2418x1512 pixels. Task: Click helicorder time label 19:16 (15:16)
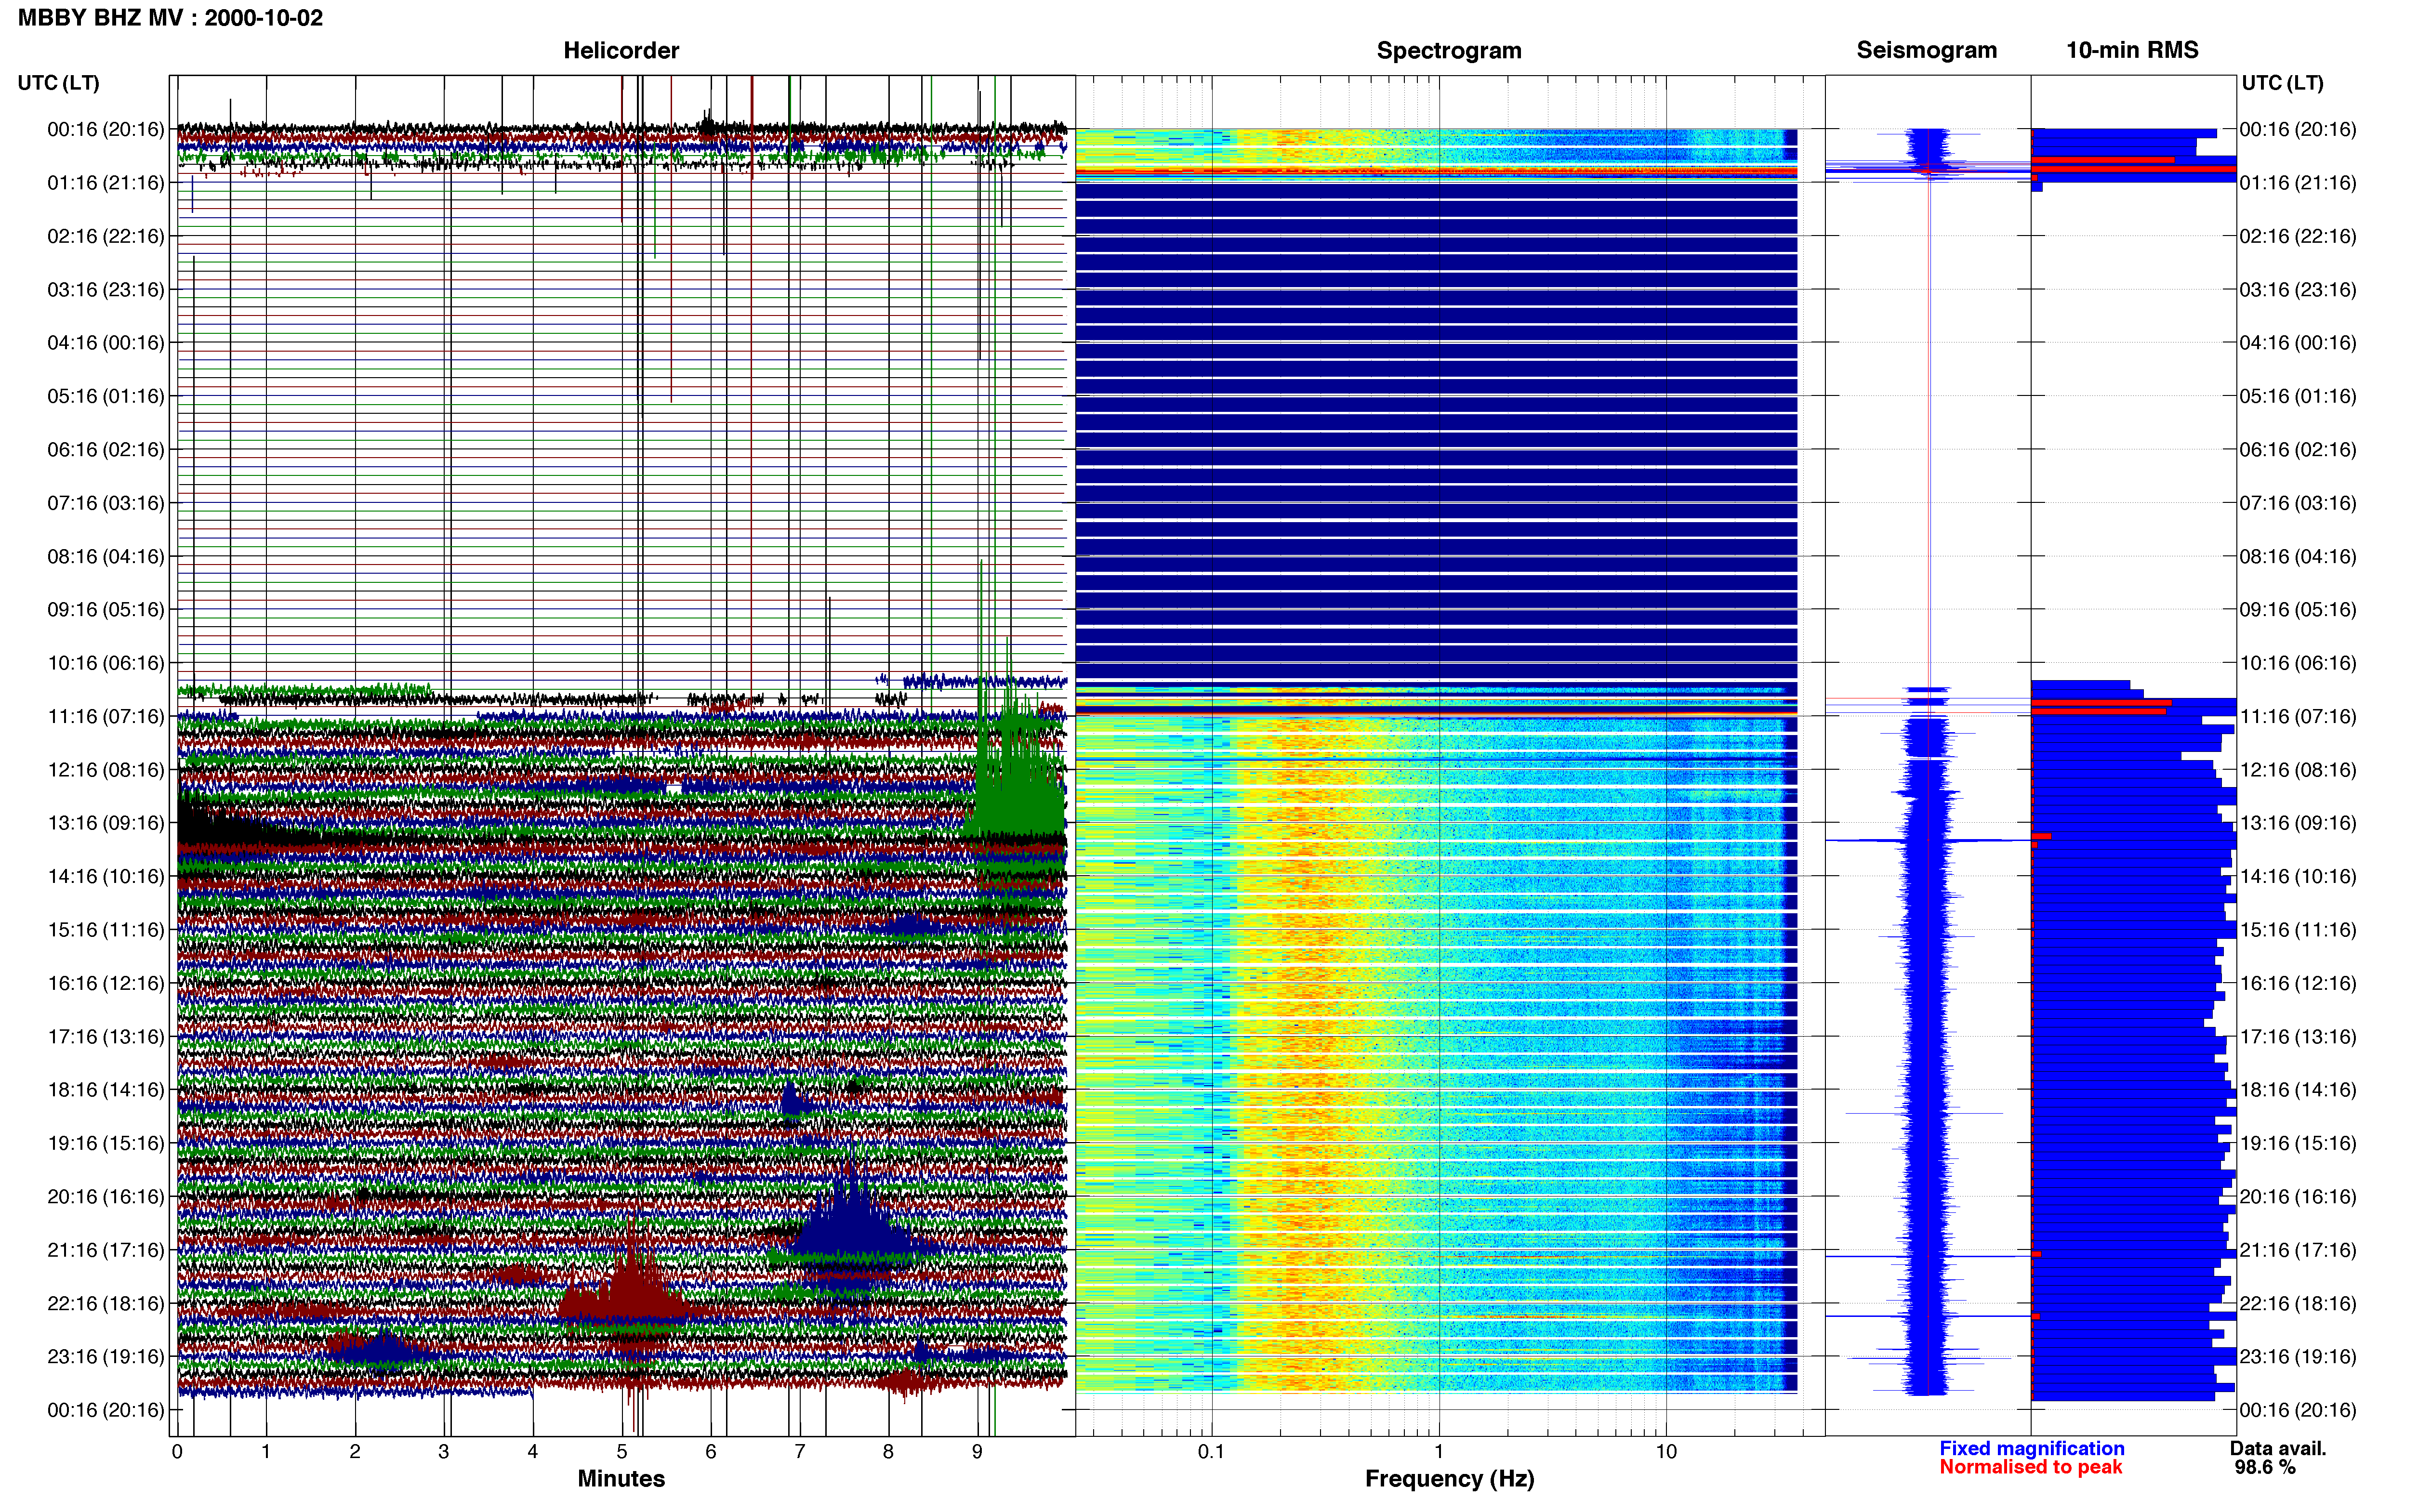(x=105, y=1143)
